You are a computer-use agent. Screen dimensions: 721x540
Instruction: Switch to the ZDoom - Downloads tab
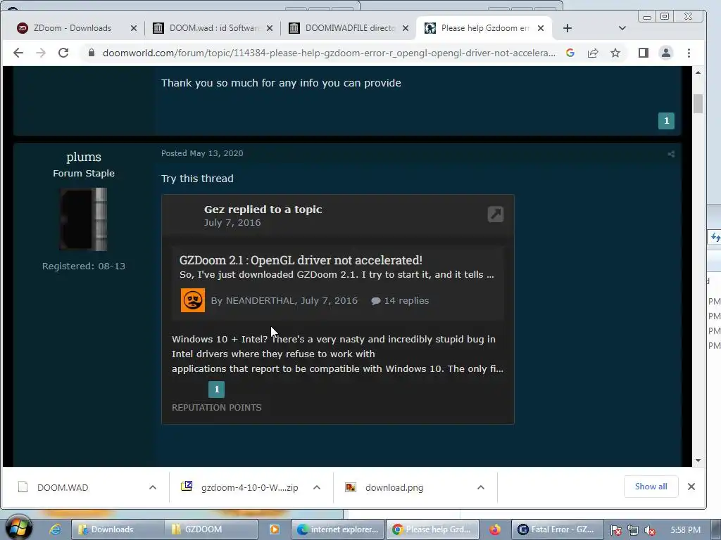(73, 28)
